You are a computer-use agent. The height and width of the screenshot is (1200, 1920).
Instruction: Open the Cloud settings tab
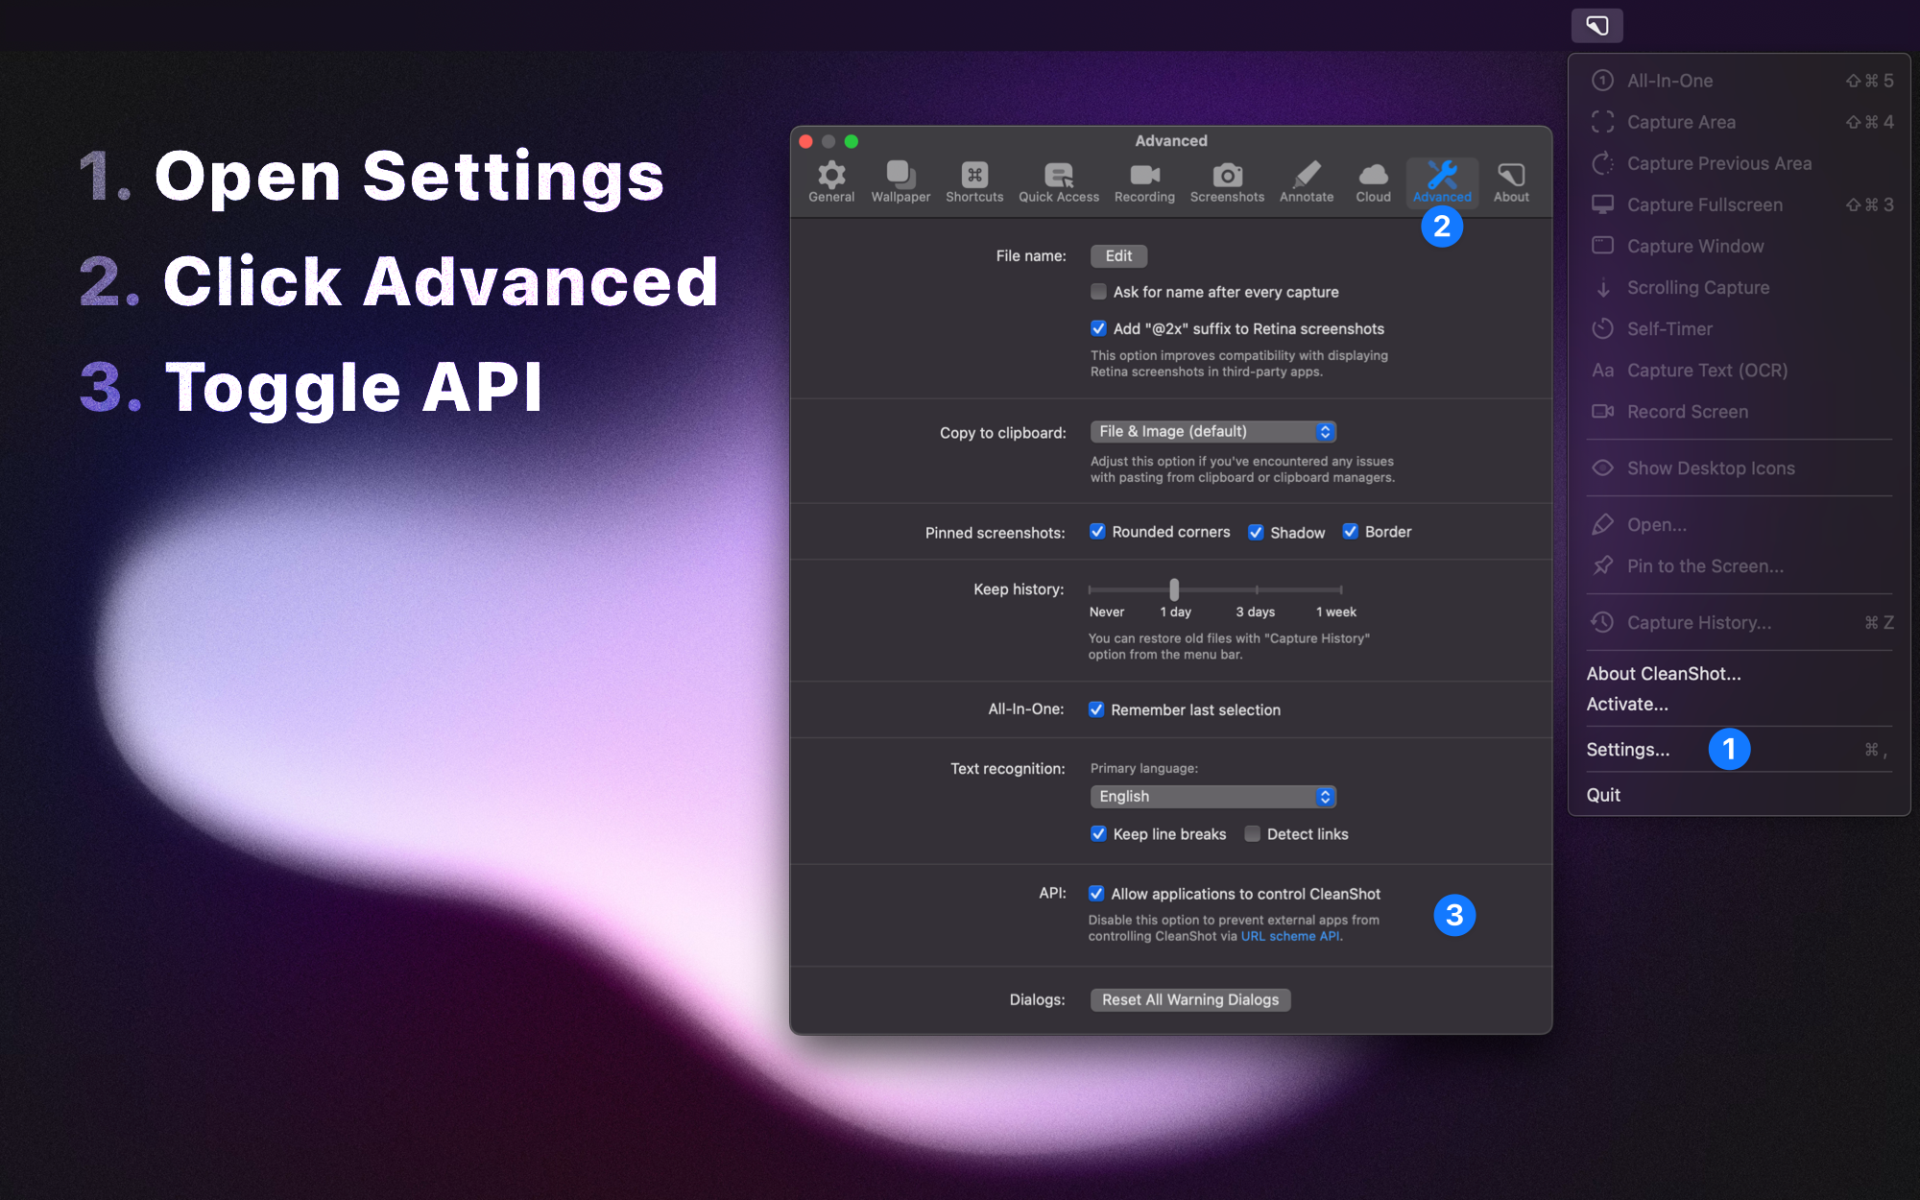(x=1373, y=181)
